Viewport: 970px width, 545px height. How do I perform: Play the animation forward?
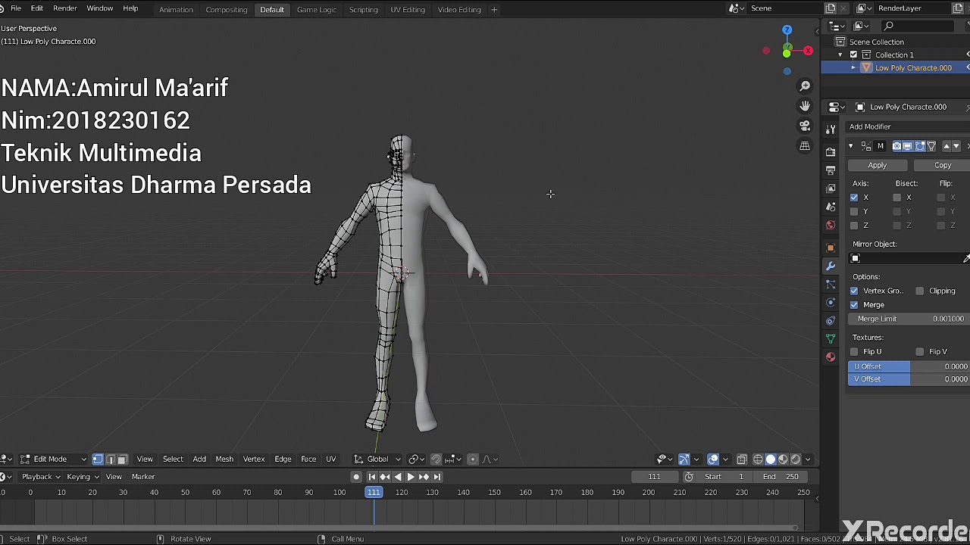coord(411,477)
